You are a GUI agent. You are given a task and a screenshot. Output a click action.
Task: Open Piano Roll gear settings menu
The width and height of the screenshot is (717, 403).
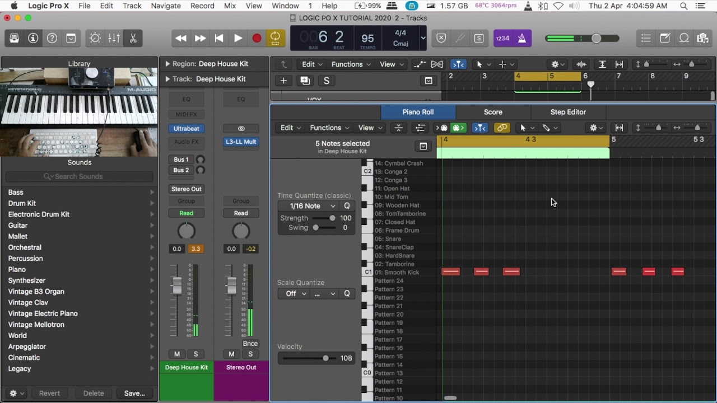coord(596,128)
